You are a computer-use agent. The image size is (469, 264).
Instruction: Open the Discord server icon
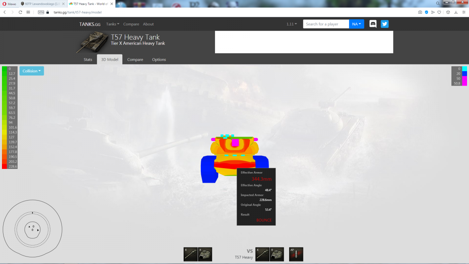(x=373, y=24)
